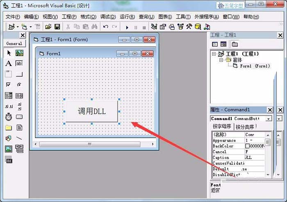The height and width of the screenshot is (202, 287).
Task: Save the project with the disk icon
Action: (x=57, y=27)
